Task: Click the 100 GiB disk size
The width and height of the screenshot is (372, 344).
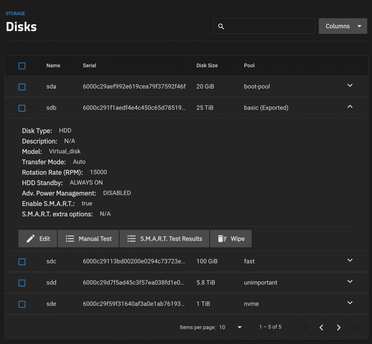Action: pyautogui.click(x=207, y=261)
